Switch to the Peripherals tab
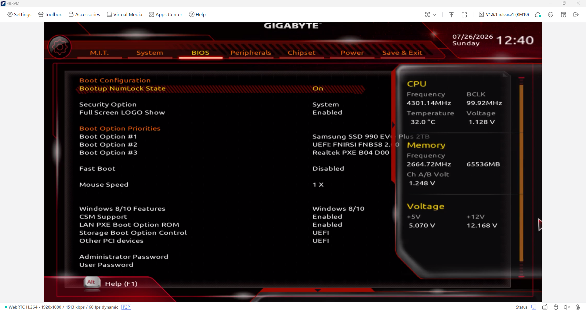This screenshot has height=315, width=586. [251, 53]
